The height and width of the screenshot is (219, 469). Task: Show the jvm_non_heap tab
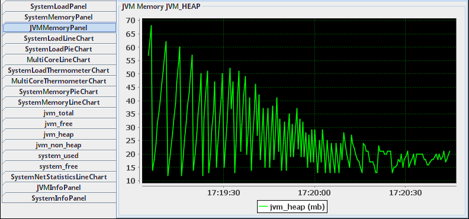coord(59,145)
